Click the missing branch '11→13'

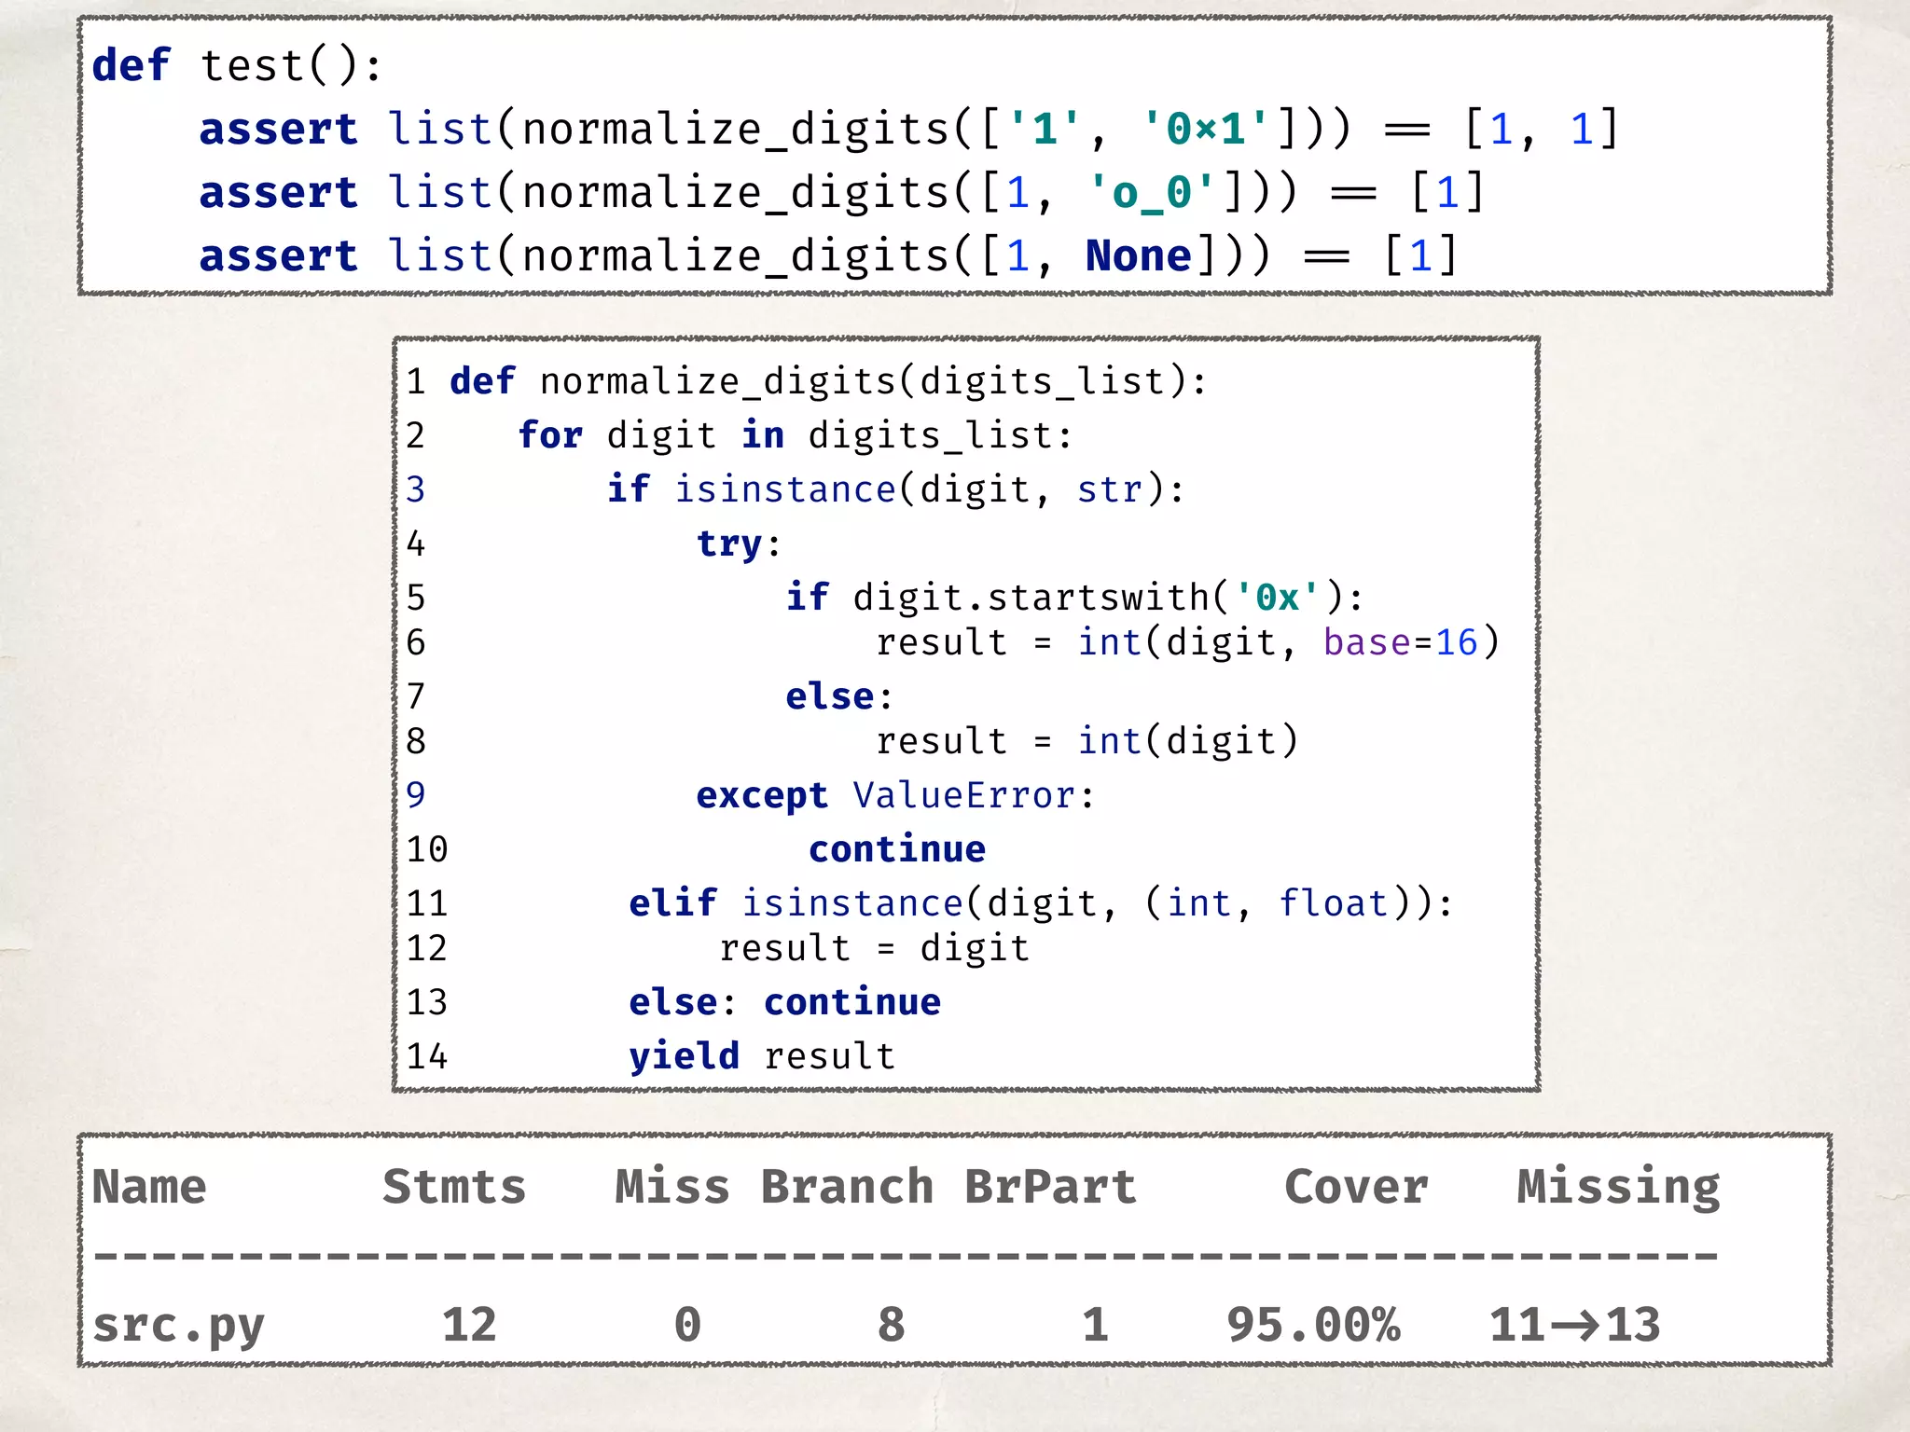pyautogui.click(x=1575, y=1325)
